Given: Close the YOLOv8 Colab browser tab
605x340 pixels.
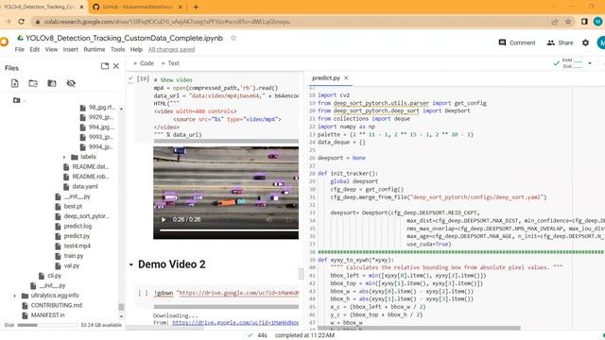Looking at the screenshot, I should (81, 7).
